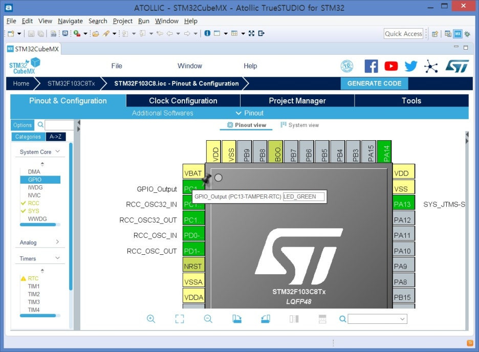Screen dimensions: 479x352
Task: Open CubeMX Window menu
Action: (190, 66)
